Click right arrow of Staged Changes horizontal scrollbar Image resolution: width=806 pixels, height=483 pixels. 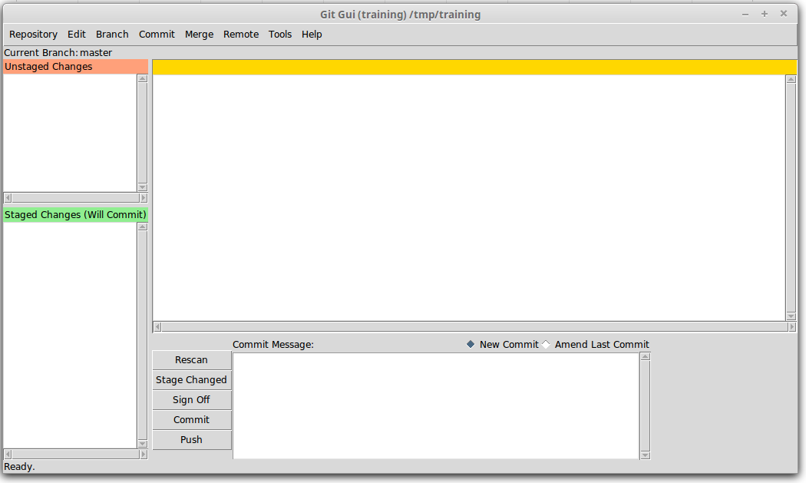pos(144,455)
